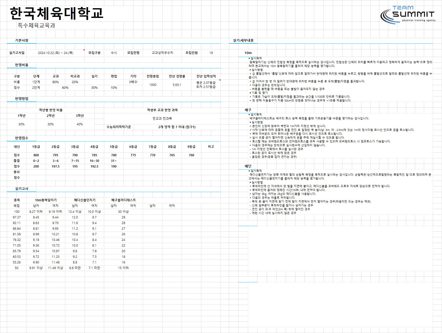This screenshot has width=442, height=333.
Task: Click the 배구블라디테스트 column header
Action: (x=124, y=200)
